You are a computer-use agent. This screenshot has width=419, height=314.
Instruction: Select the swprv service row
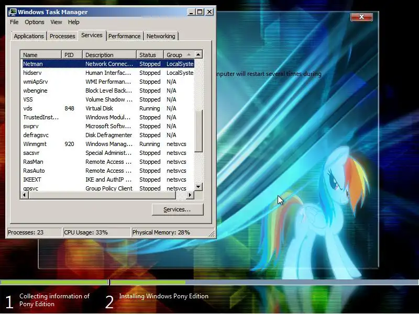tap(108, 126)
